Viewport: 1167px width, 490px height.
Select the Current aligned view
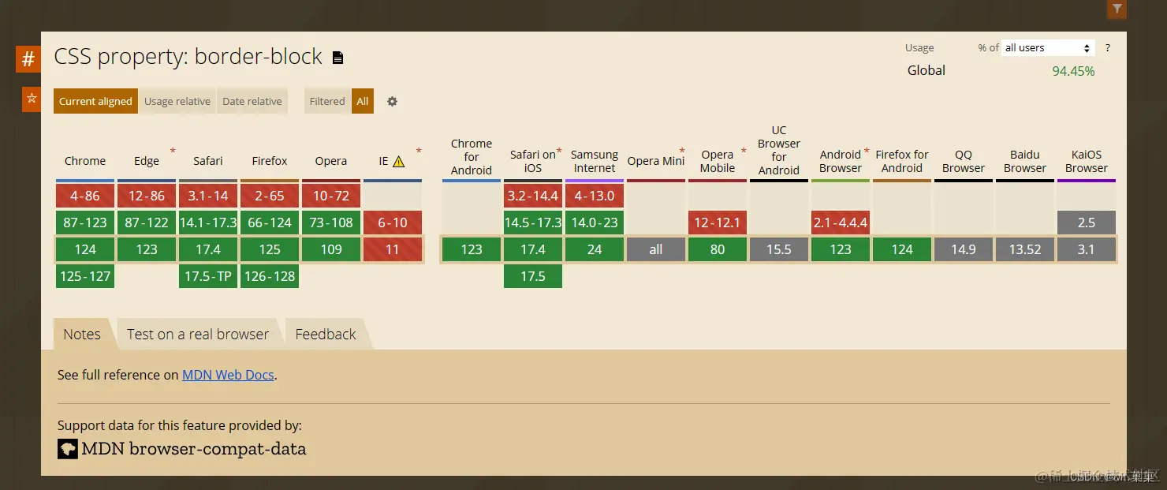coord(95,101)
